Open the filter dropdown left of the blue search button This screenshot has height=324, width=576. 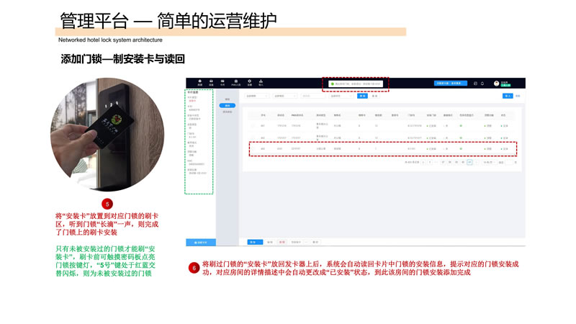coord(341,96)
